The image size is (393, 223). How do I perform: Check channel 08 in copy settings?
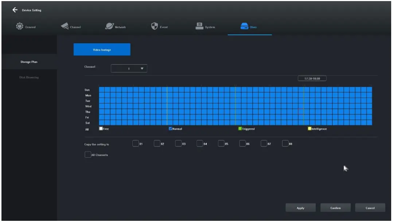tap(285, 144)
